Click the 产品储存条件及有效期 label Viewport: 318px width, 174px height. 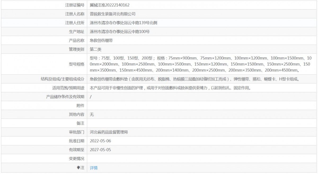tap(65, 97)
